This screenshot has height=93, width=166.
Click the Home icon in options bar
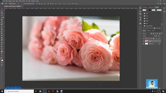2,4
